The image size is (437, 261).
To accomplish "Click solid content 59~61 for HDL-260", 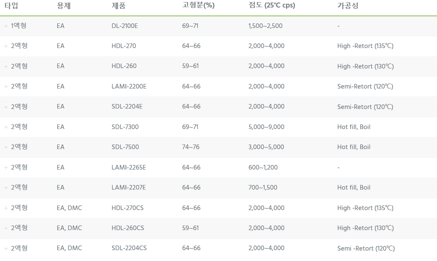I will pos(190,66).
